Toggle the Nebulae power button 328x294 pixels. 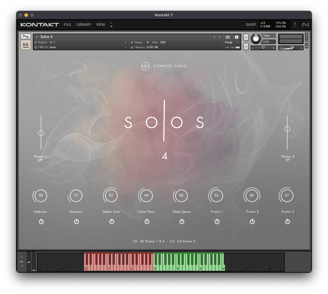(41, 222)
